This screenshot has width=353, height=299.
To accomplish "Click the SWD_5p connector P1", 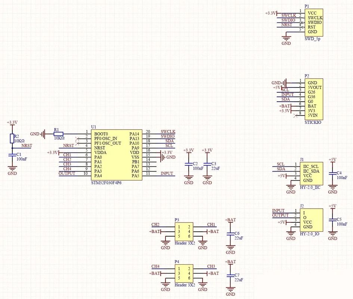I will coord(314,22).
